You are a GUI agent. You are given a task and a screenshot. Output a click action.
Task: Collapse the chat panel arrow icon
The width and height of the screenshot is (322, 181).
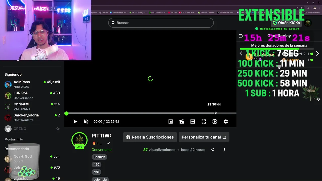pyautogui.click(x=241, y=36)
